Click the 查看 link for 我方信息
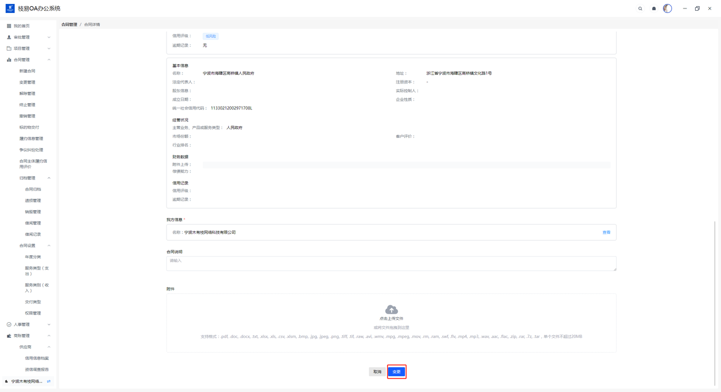 [606, 232]
